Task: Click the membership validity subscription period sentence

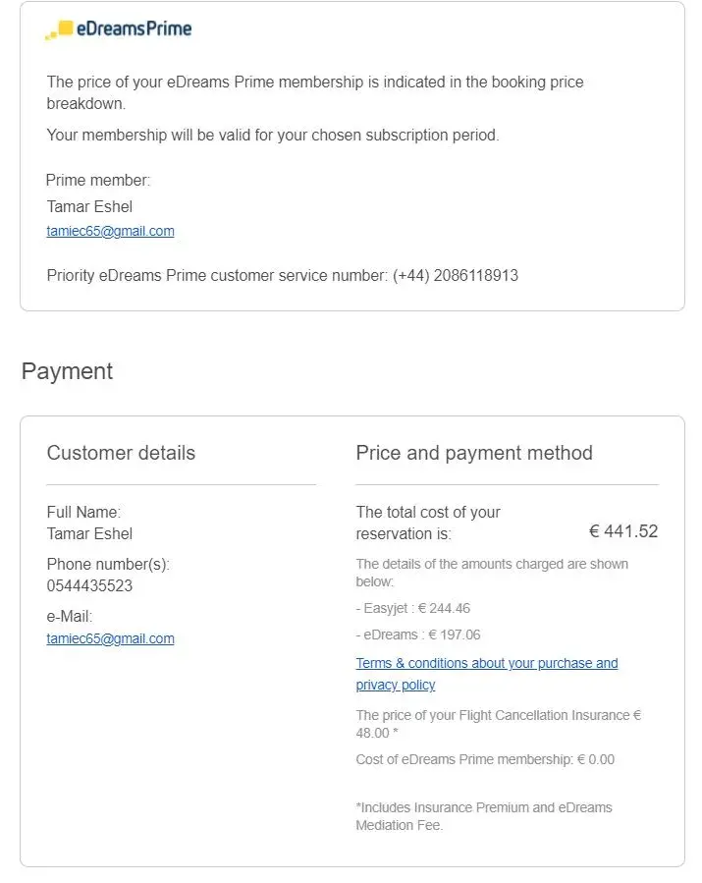Action: pos(273,136)
